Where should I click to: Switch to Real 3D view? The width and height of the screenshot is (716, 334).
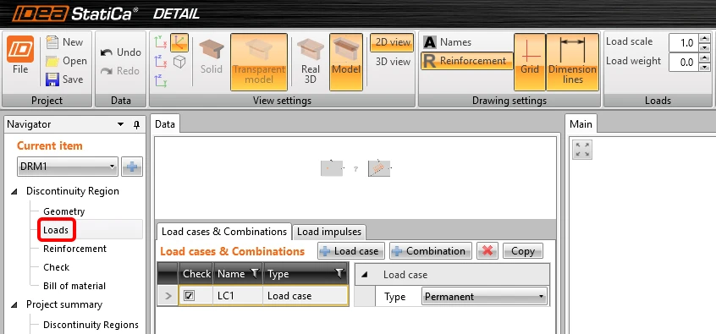pyautogui.click(x=311, y=62)
